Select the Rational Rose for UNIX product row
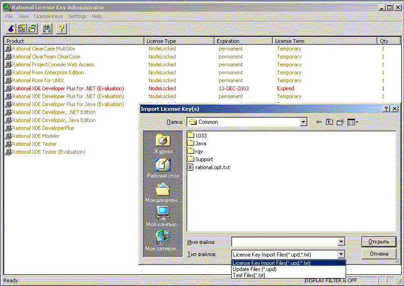This screenshot has height=286, width=404. click(x=38, y=80)
